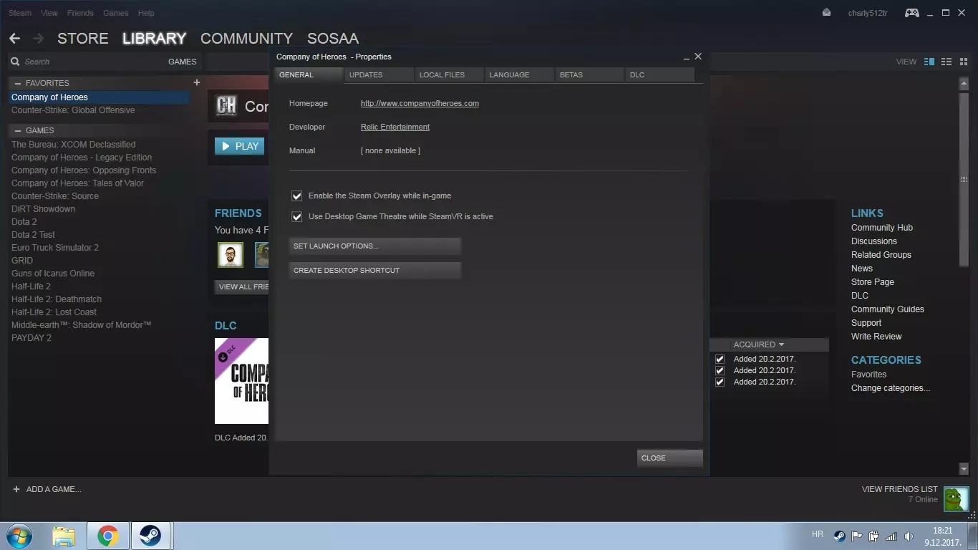Sort DLC by the Acquired column arrow

pyautogui.click(x=781, y=344)
